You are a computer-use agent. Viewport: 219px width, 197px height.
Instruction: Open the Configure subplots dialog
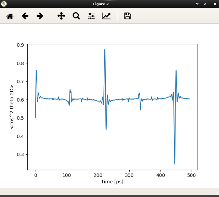(x=91, y=16)
